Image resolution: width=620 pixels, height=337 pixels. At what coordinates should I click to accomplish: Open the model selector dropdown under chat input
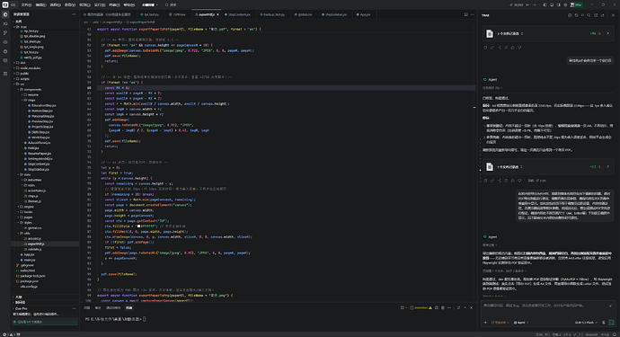(x=586, y=323)
